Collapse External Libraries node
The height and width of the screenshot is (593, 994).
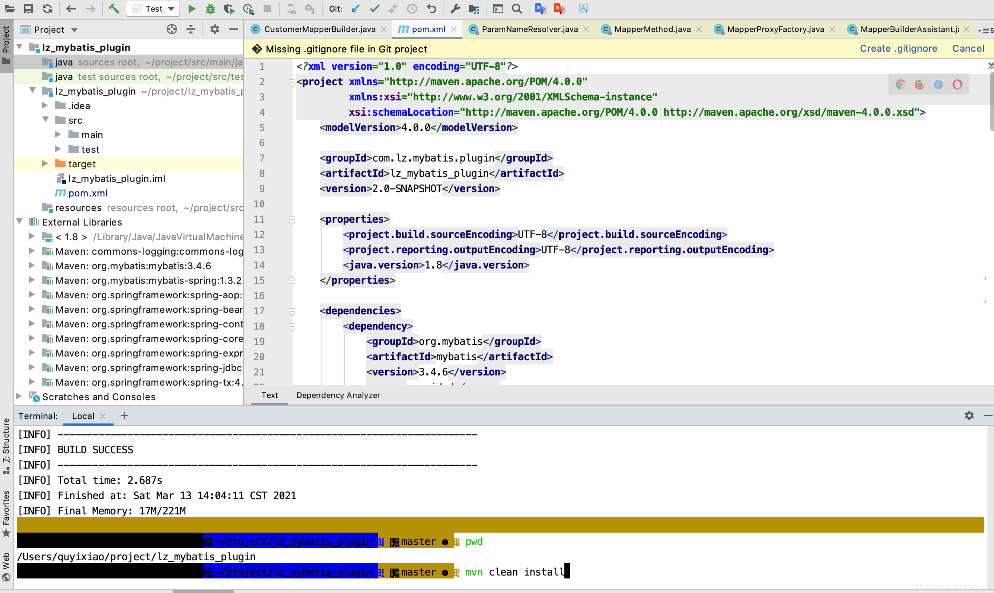[20, 222]
